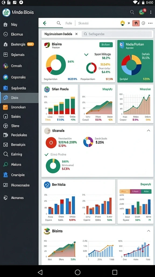Click the red home icon button
This screenshot has height=277, width=155.
(x=136, y=23)
